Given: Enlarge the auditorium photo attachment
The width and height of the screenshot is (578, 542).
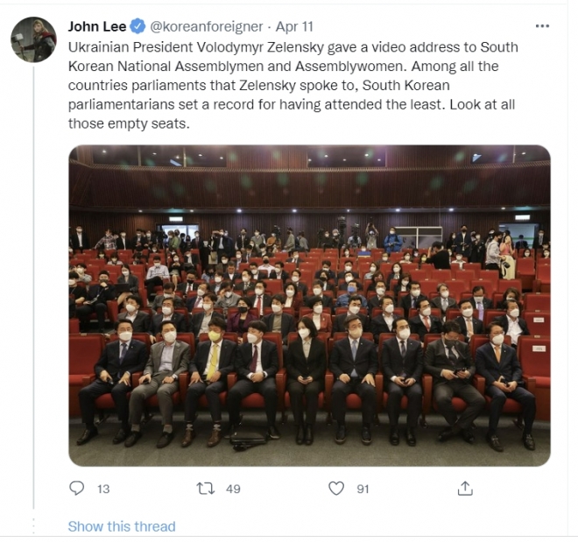Looking at the screenshot, I should (310, 306).
